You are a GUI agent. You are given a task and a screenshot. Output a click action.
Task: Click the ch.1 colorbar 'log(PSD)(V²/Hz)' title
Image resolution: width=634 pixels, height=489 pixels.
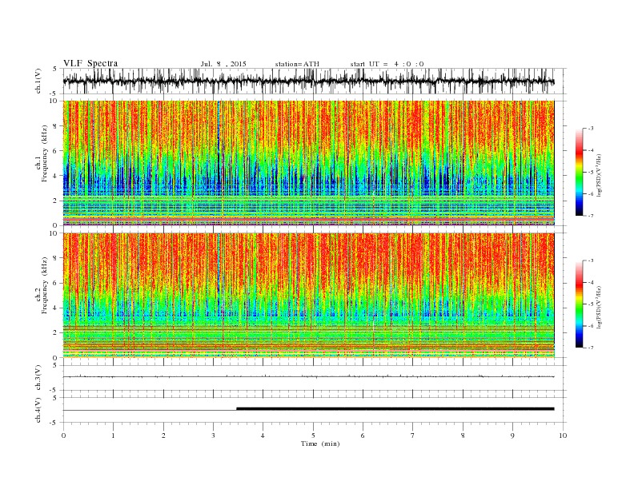click(600, 175)
